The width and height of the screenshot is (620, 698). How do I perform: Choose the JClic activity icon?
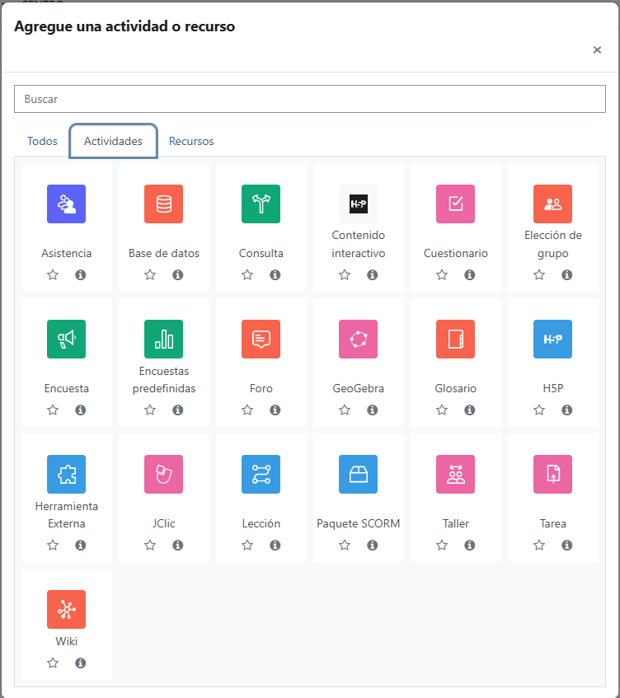pos(163,474)
